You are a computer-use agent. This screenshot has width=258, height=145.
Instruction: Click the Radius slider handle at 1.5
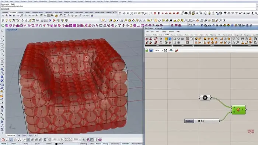tap(199, 121)
